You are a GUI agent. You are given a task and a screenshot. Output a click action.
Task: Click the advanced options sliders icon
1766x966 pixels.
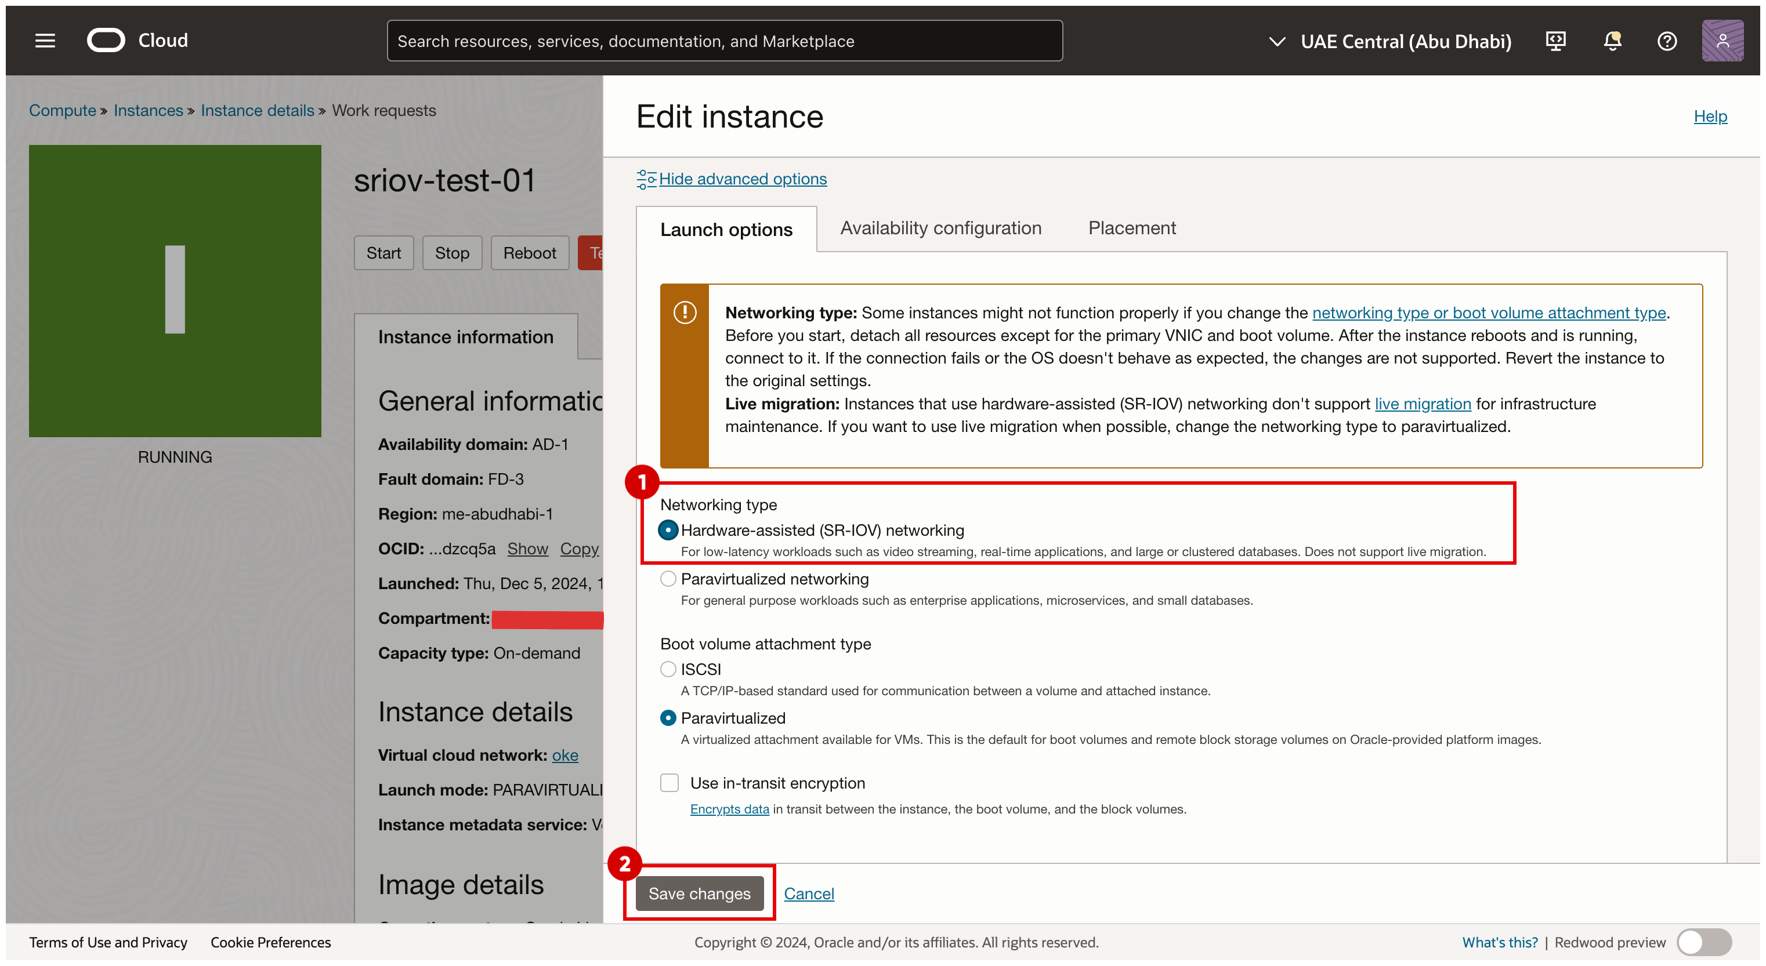646,179
